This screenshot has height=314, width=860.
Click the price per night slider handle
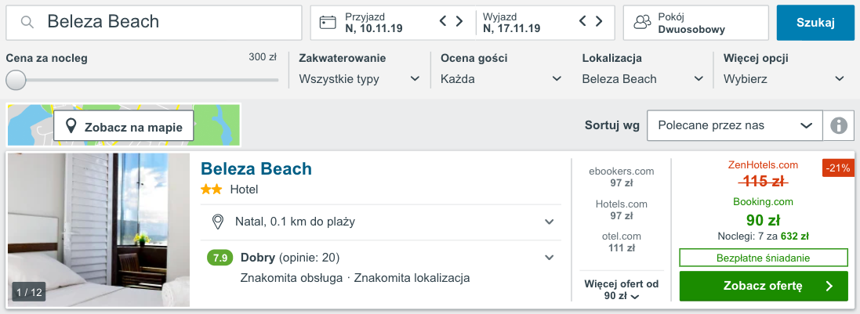16,80
